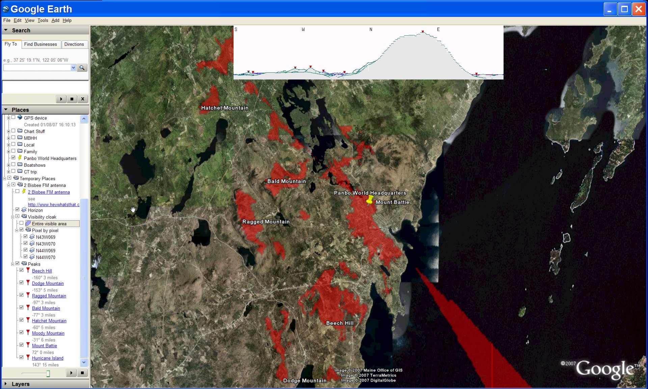Click the Mount Battie peak link
This screenshot has width=648, height=389.
(x=45, y=346)
